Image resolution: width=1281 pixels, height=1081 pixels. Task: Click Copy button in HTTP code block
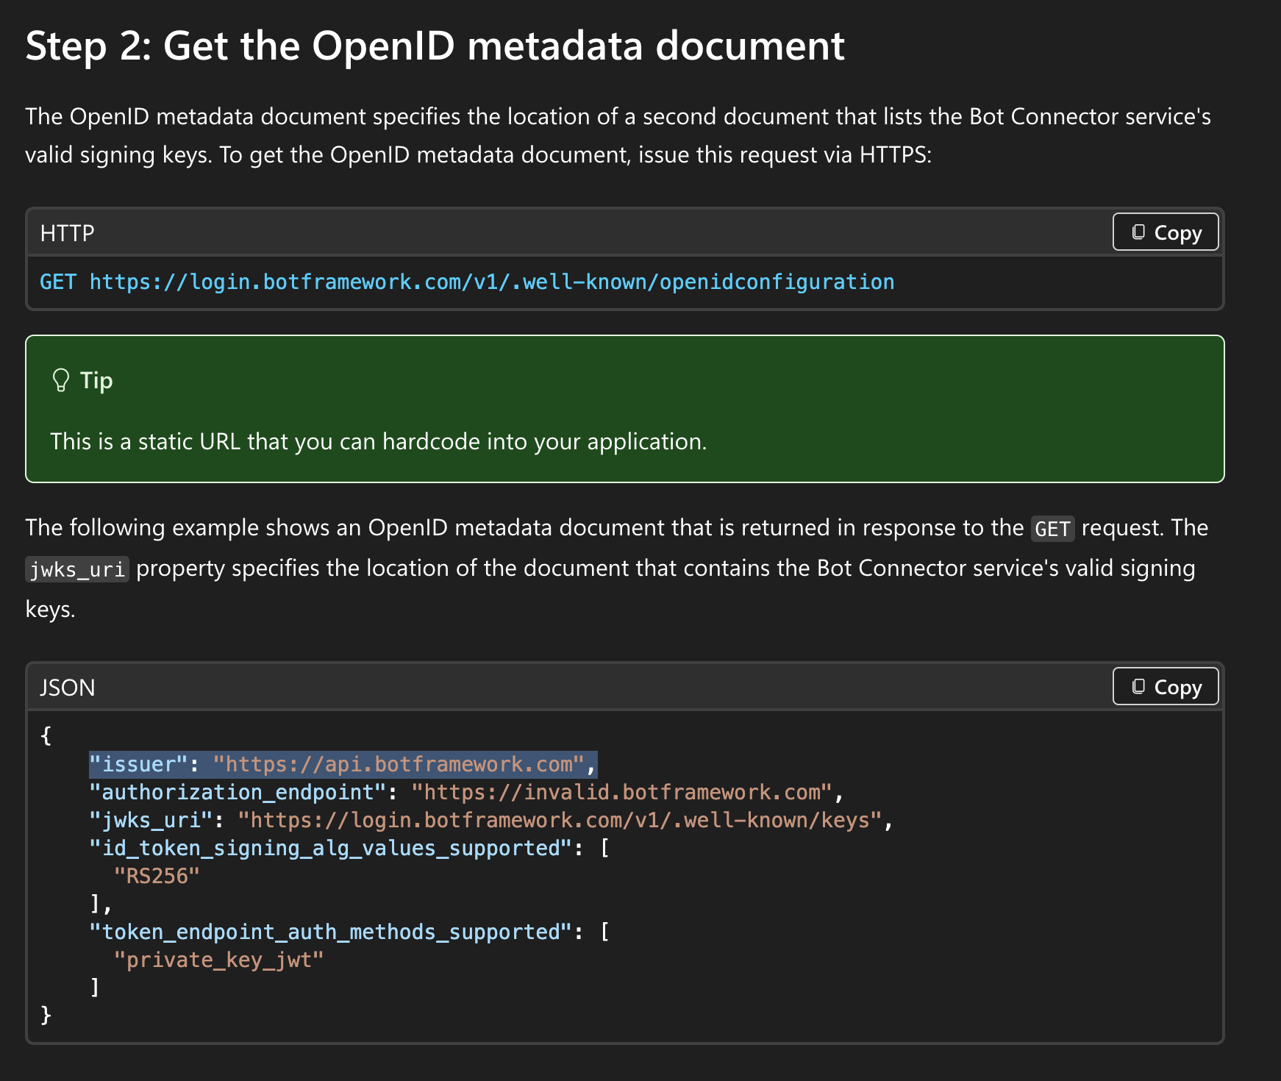pos(1166,232)
